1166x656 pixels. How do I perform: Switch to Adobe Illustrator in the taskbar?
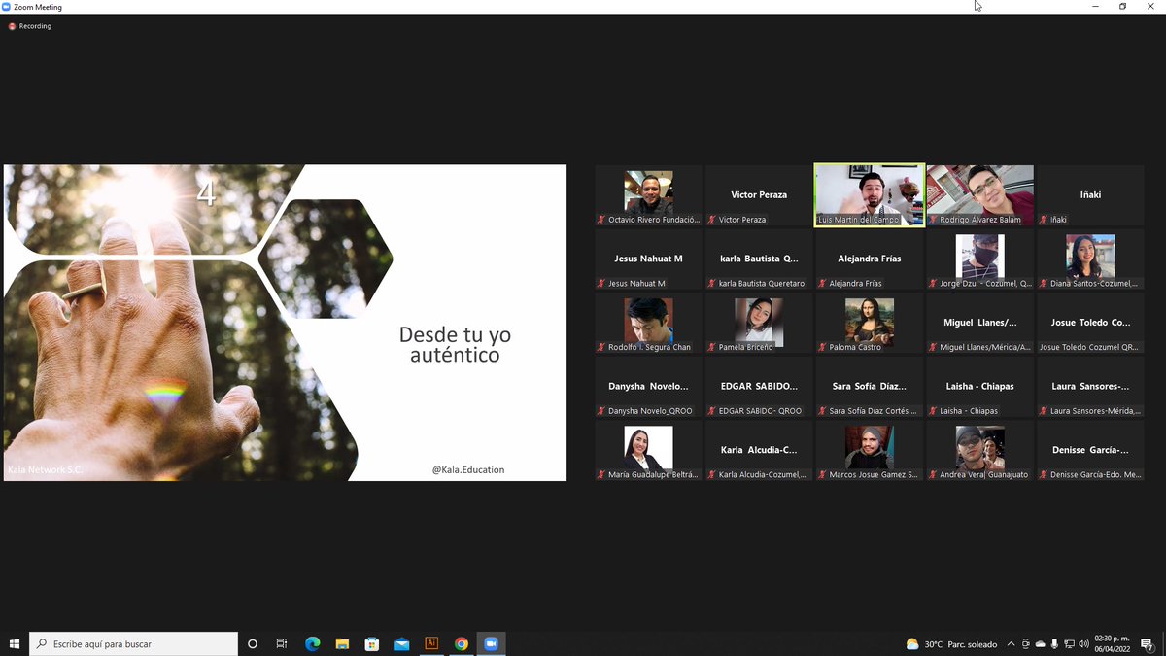431,643
